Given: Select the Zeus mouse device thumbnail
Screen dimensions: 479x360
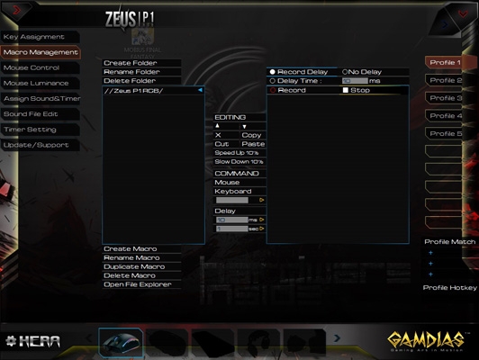Looking at the screenshot, I should click(x=121, y=342).
